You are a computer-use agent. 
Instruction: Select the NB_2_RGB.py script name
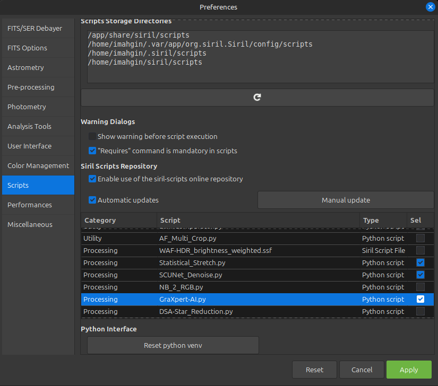[x=181, y=287]
